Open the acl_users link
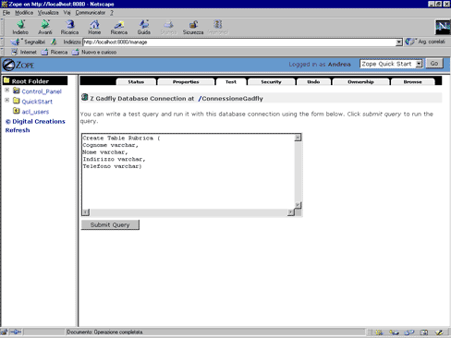The width and height of the screenshot is (451, 338). (35, 112)
